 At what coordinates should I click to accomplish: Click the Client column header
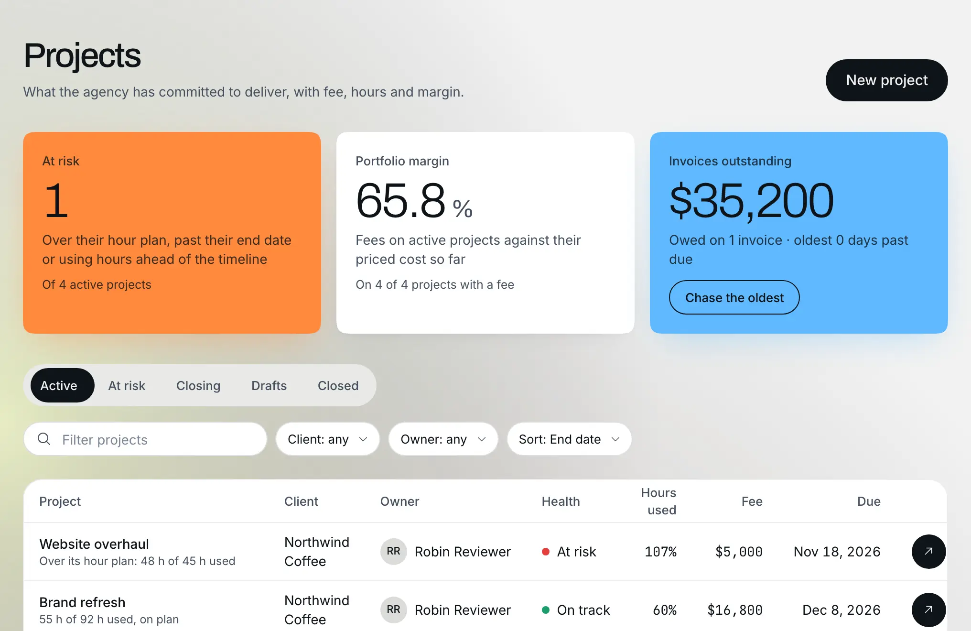[x=301, y=501]
